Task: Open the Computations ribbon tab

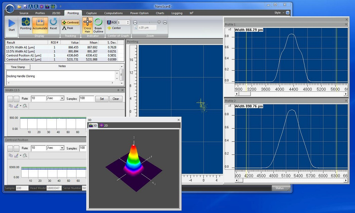Action: pyautogui.click(x=113, y=13)
